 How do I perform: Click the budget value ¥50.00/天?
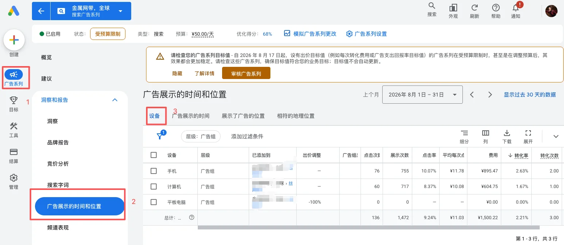coord(203,34)
